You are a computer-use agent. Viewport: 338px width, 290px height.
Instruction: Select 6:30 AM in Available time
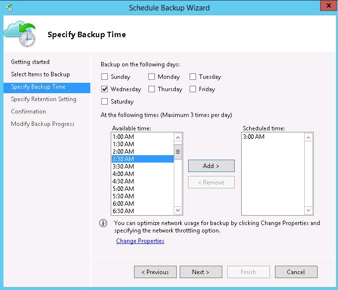point(143,211)
